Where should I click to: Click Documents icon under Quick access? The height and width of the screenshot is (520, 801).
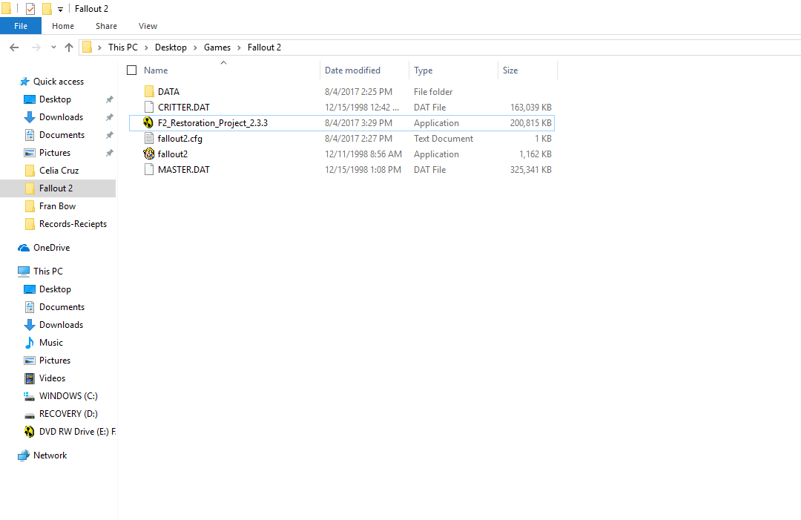(30, 135)
